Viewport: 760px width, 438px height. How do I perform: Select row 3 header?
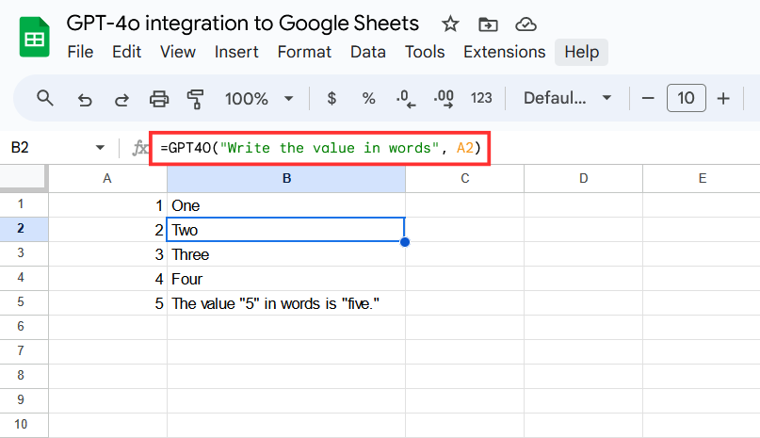(x=24, y=253)
